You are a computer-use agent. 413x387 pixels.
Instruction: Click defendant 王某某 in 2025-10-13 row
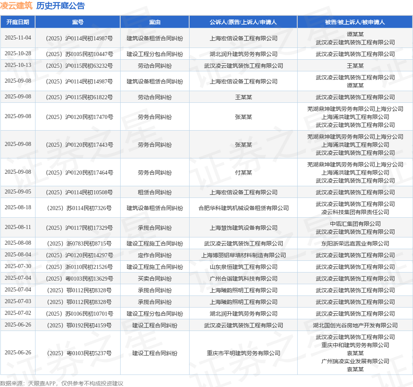[355, 66]
